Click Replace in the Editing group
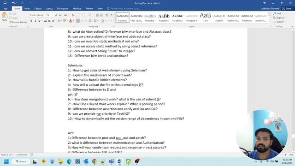Viewport: 295px width, 166px height. 279,18
